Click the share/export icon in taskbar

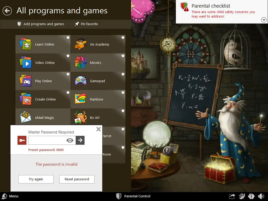(x=232, y=196)
